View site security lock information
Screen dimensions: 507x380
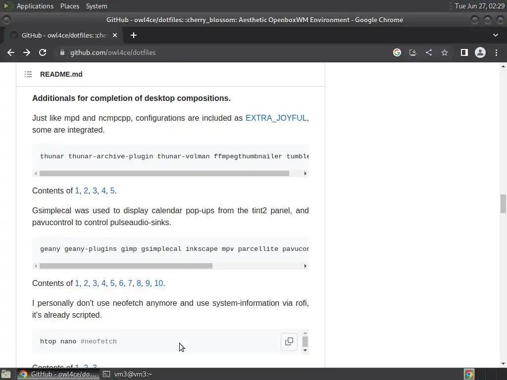click(x=62, y=52)
